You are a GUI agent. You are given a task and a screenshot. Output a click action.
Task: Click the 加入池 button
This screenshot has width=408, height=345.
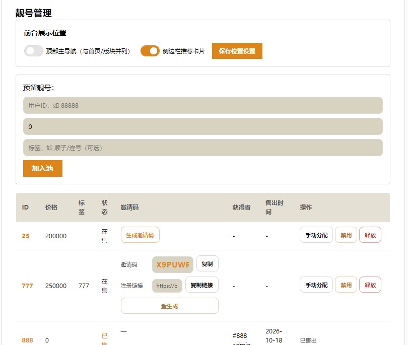click(43, 168)
